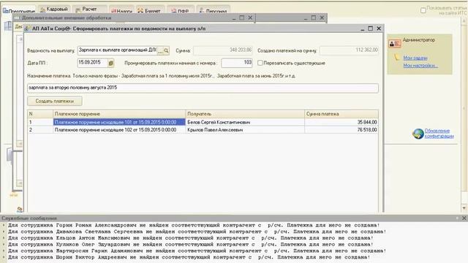Open the Мои настройки link
The width and height of the screenshot is (468, 263).
[x=420, y=65]
